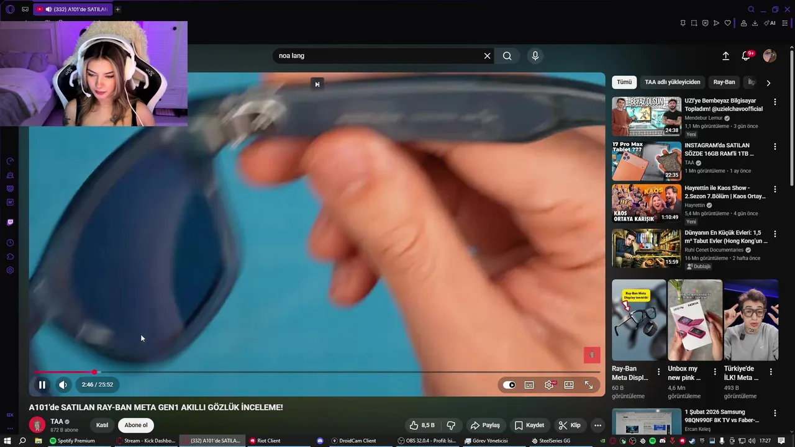
Task: Dislike the video with thumbs-down
Action: point(451,425)
